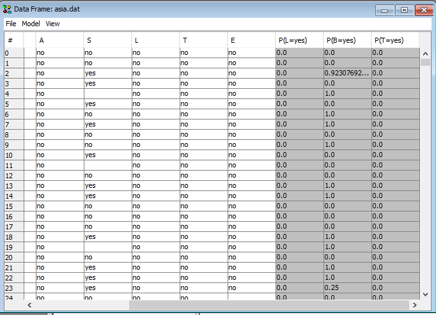The width and height of the screenshot is (436, 315).
Task: Click P(B=yes) value 1.0 in row 4
Action: (x=347, y=94)
